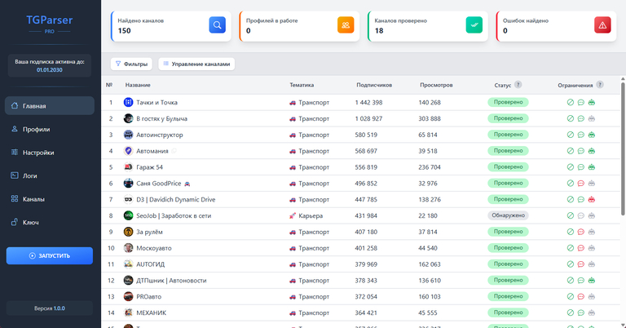626x328 pixels.
Task: Sort by the Просмотров column header
Action: click(x=436, y=85)
